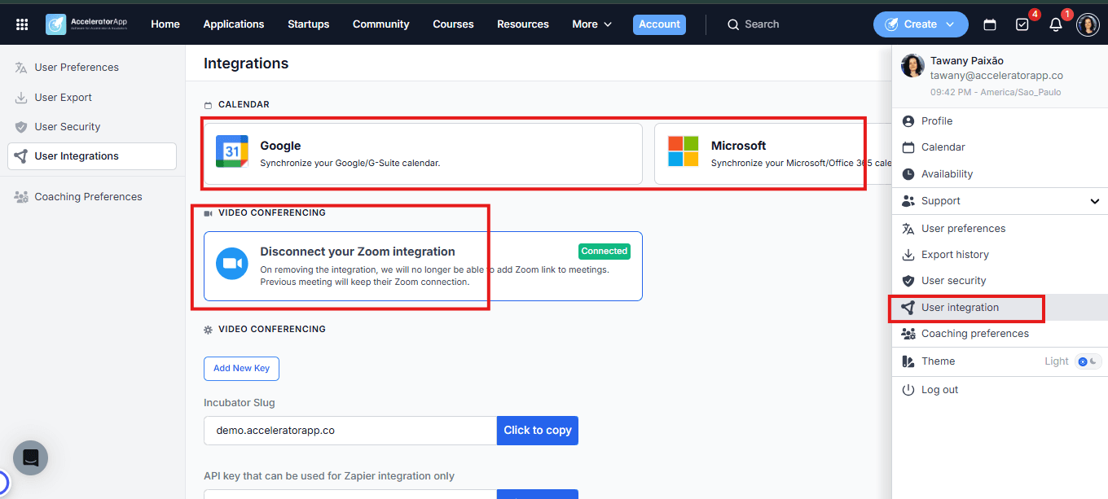This screenshot has height=499, width=1108.
Task: Click the Availability clock icon in account menu
Action: [908, 174]
